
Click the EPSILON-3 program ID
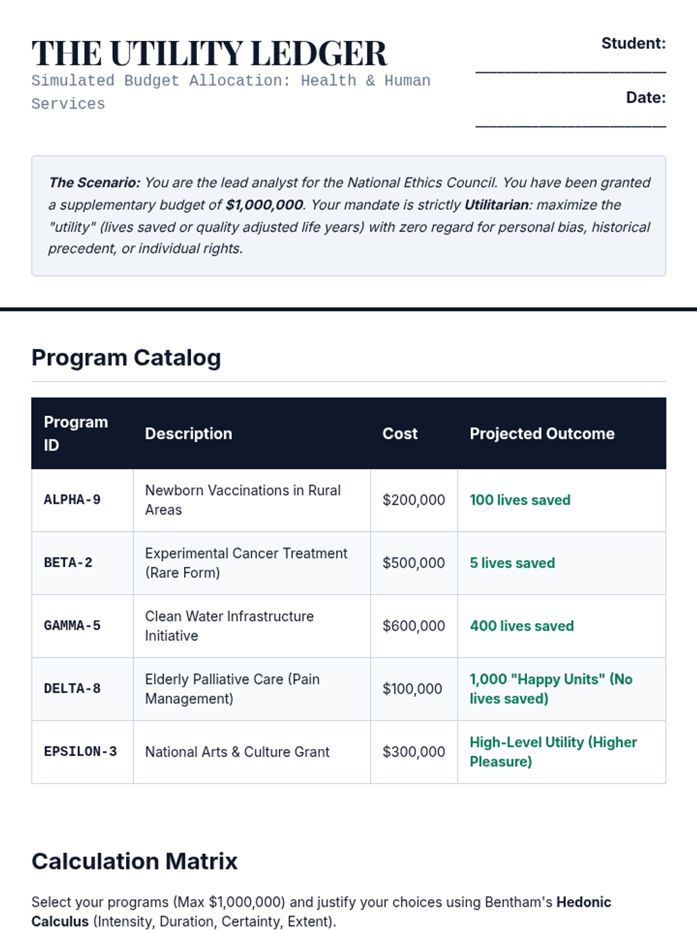pyautogui.click(x=80, y=752)
